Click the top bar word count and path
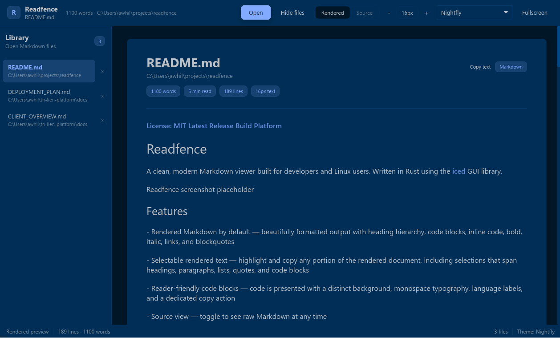 tap(121, 13)
